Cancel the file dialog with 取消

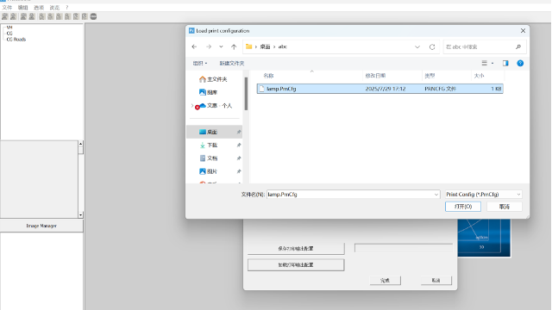coord(504,207)
